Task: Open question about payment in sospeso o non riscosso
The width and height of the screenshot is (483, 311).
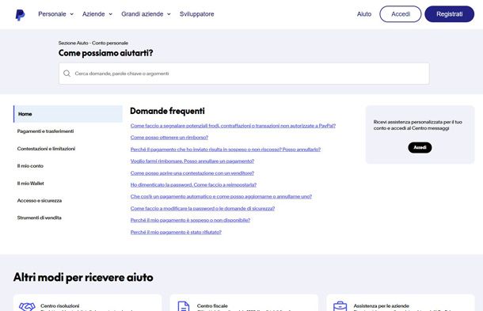Action: click(226, 150)
